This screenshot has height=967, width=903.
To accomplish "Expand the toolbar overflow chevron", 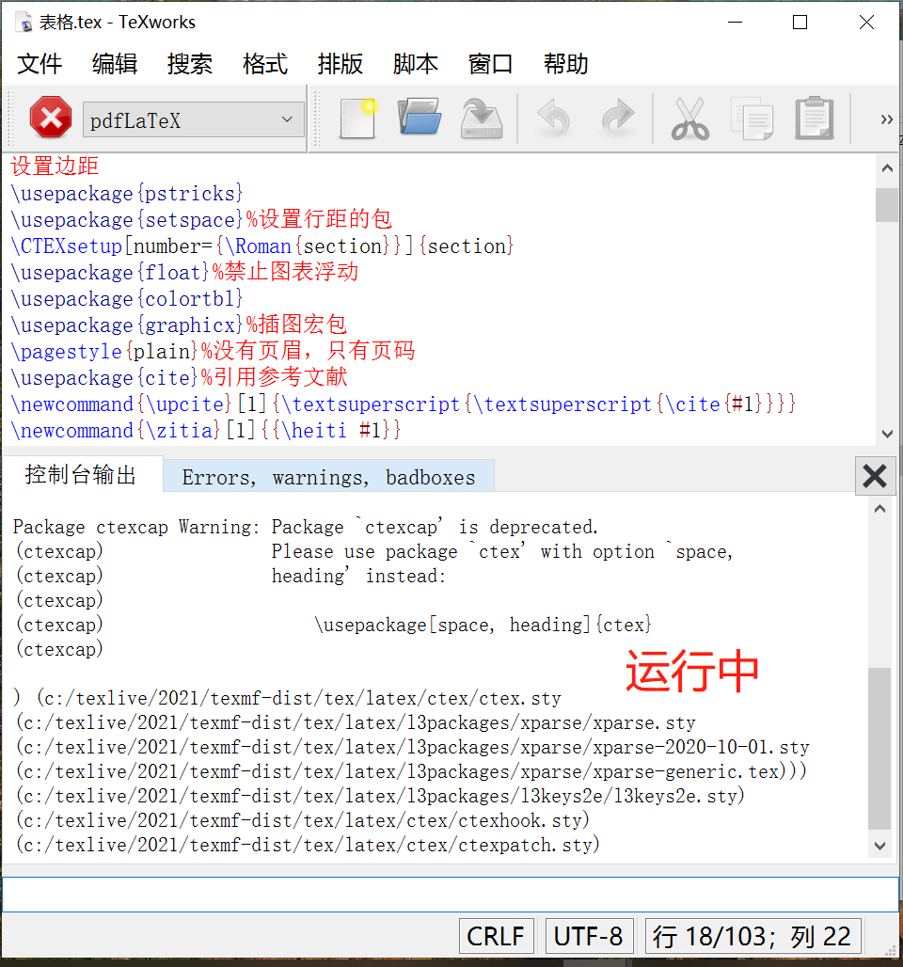I will click(x=886, y=119).
